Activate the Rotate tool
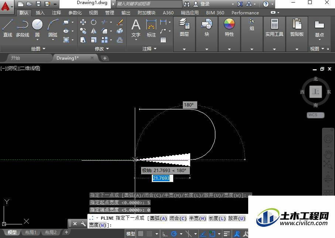Image resolution: width=335 pixels, height=238 pixels. [x=93, y=22]
